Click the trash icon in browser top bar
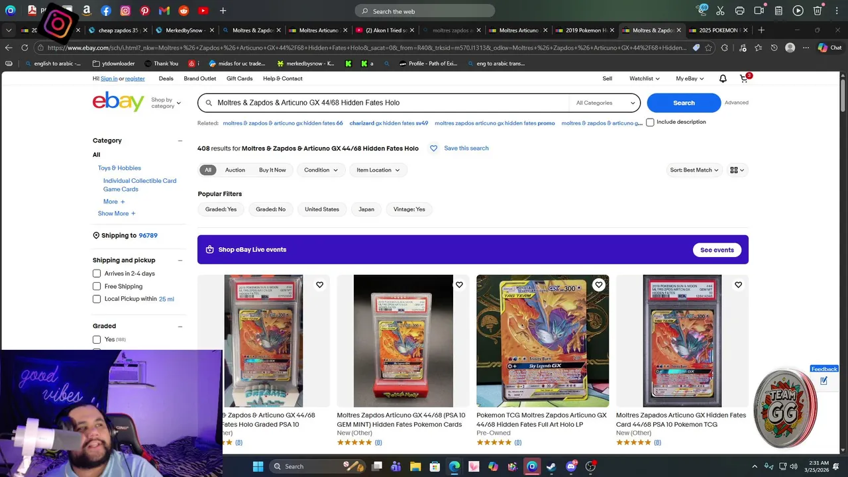The image size is (848, 477). coord(818,11)
